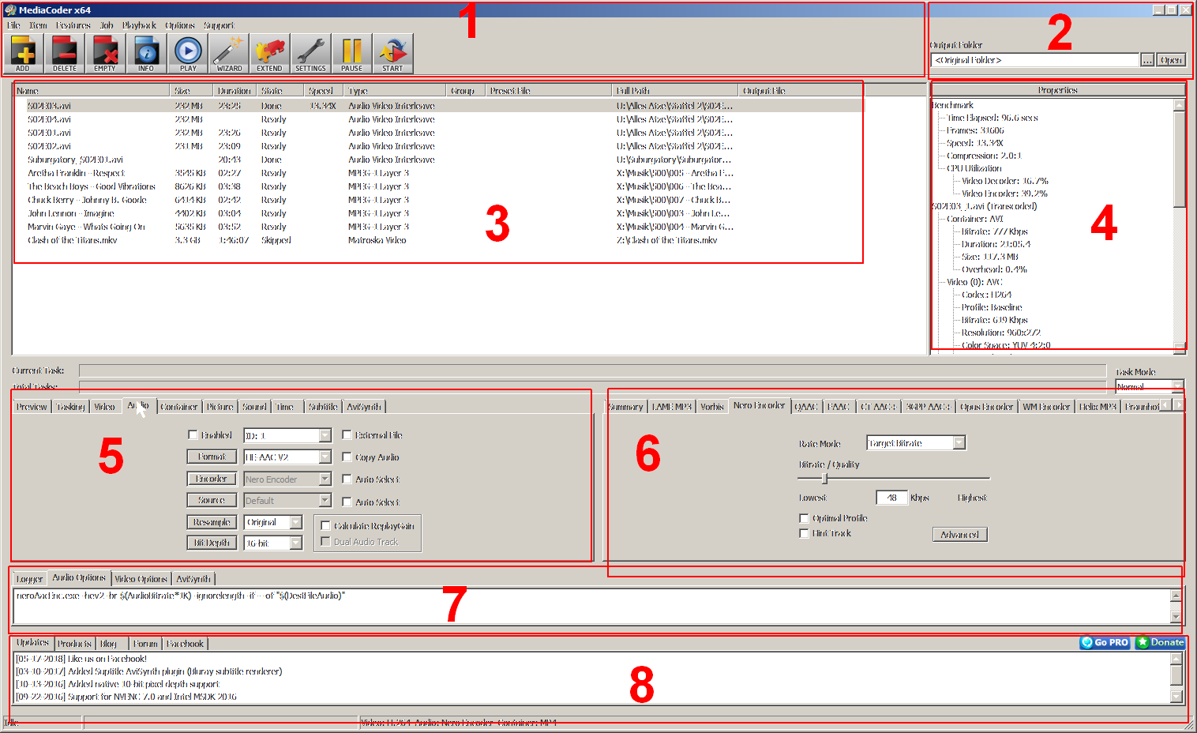Open the SETTINGS wrench icon
Viewport: 1197px width, 733px height.
tap(310, 53)
